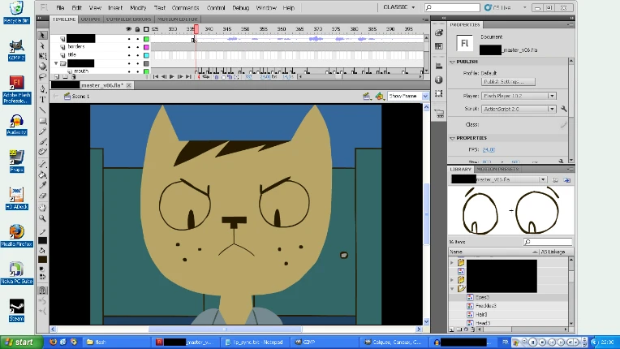This screenshot has height=349, width=620.
Task: Select the Zoom magnifier tool
Action: [x=42, y=218]
